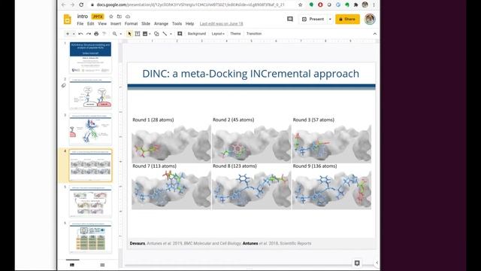Choose the select cursor tool
Image resolution: width=481 pixels, height=271 pixels.
coord(129,34)
